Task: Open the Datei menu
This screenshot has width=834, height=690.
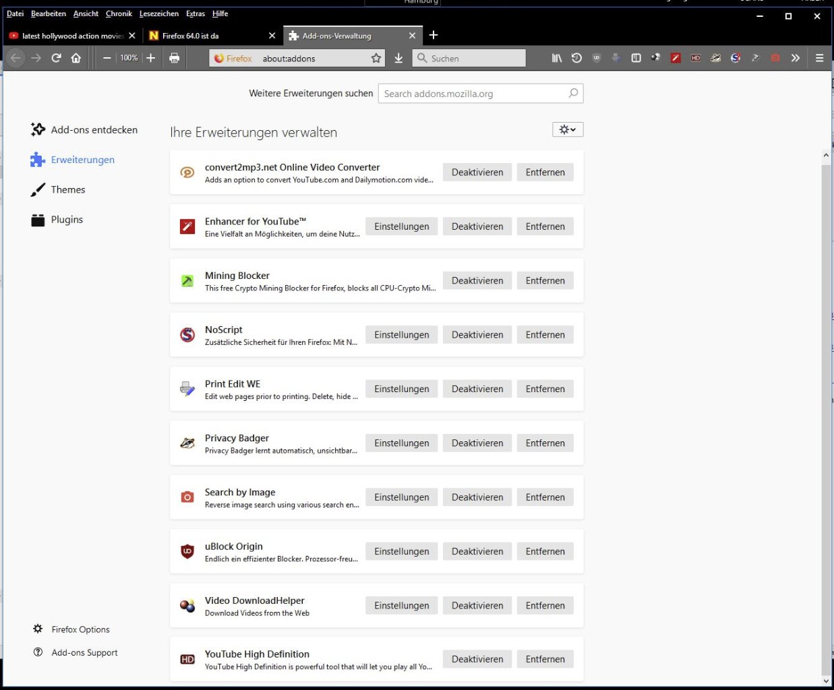Action: [15, 13]
